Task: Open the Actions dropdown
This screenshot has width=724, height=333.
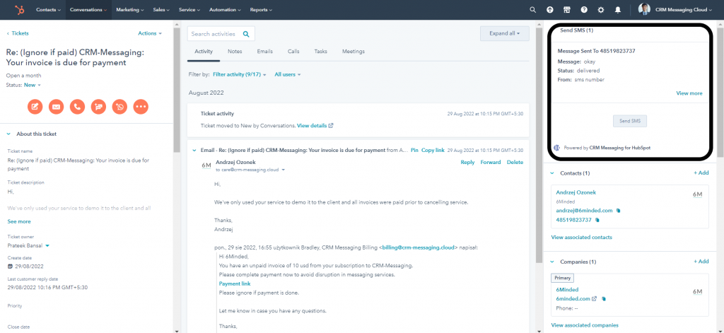Action: [150, 33]
